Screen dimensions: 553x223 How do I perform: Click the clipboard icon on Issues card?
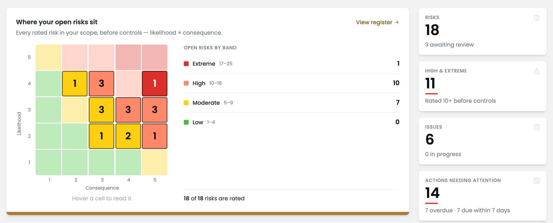(537, 127)
